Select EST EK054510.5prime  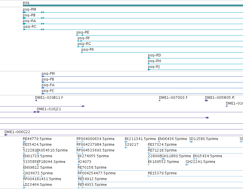[x=52, y=150]
